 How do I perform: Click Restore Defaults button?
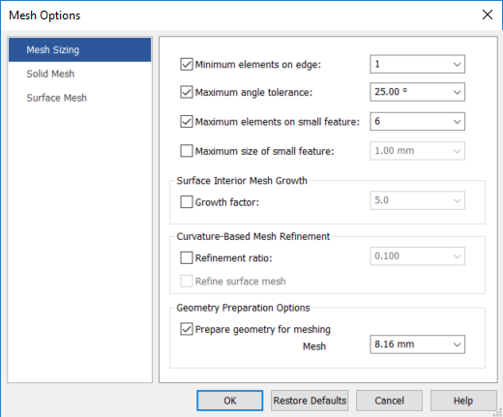pos(310,401)
